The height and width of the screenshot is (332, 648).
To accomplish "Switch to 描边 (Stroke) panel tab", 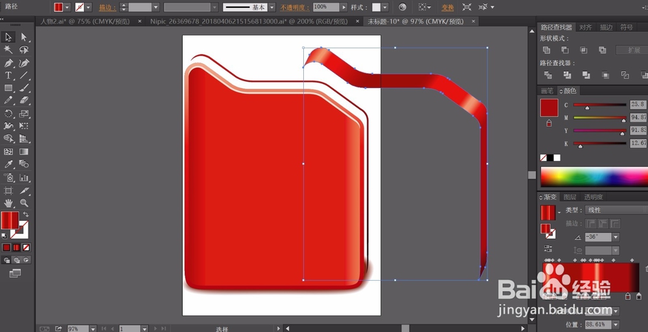I will [607, 27].
